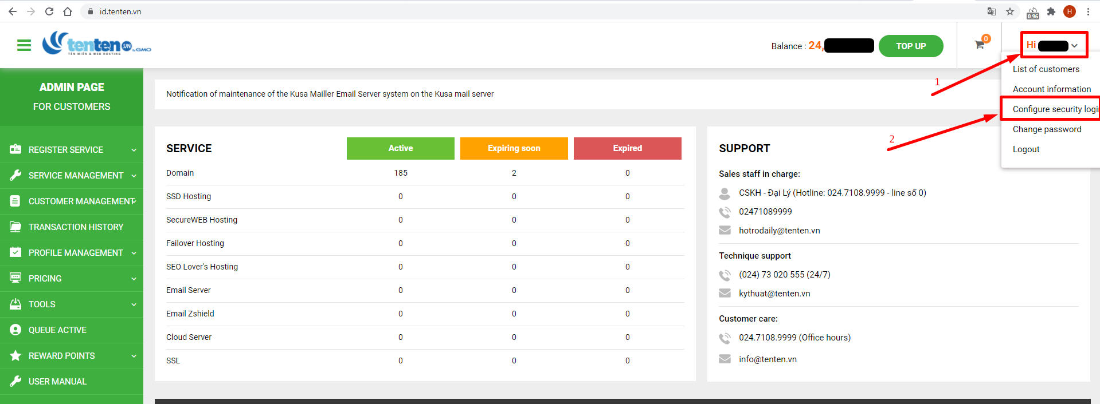
Task: Click the SEO Lover's Hosting label
Action: click(x=202, y=267)
